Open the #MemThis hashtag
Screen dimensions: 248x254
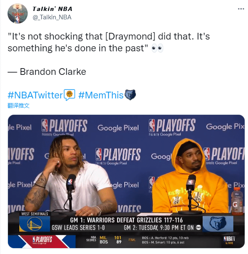tap(101, 95)
